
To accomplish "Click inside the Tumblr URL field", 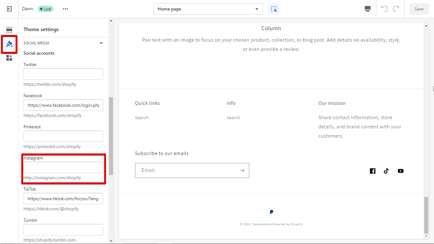I will (x=63, y=229).
